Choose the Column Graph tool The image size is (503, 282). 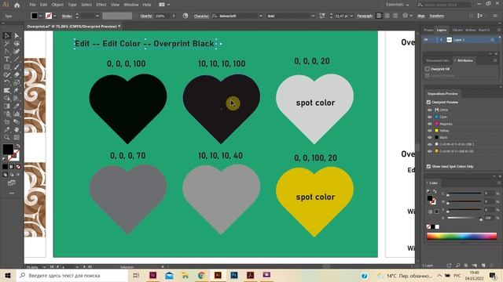[x=17, y=114]
